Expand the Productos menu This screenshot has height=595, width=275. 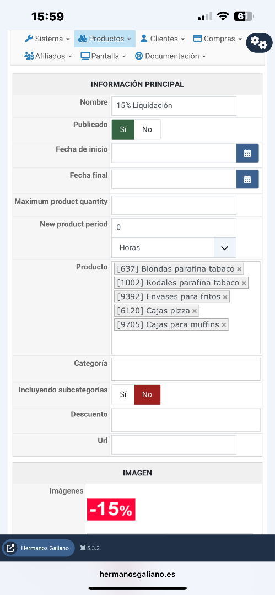[x=105, y=39]
